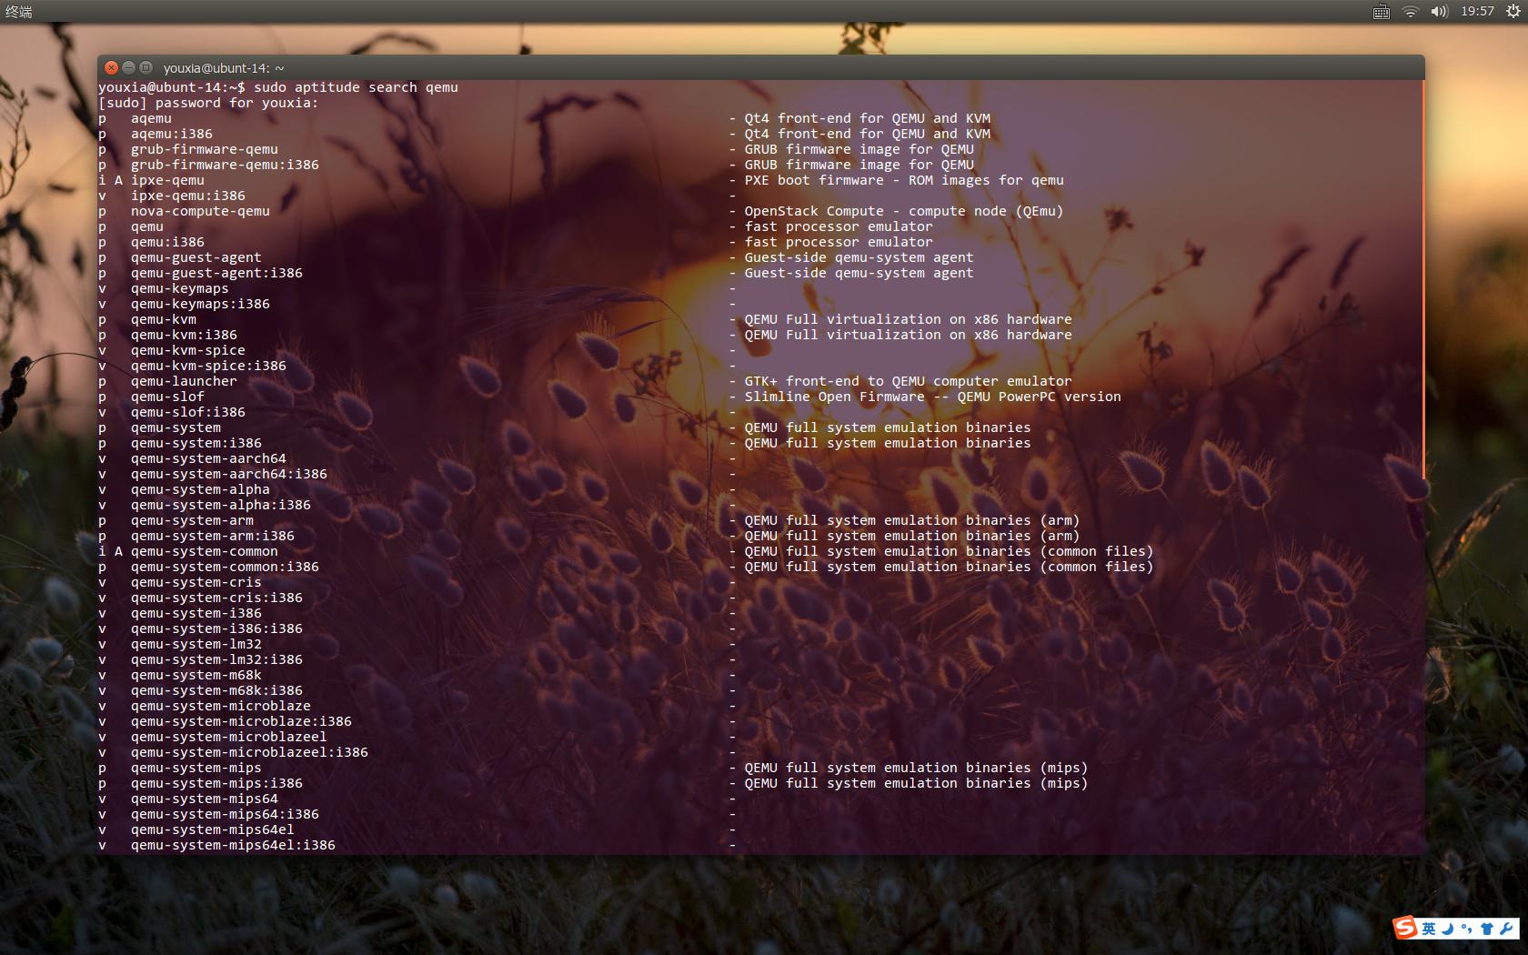Open the system power gear menu
Viewport: 1528px width, 955px height.
[1513, 12]
